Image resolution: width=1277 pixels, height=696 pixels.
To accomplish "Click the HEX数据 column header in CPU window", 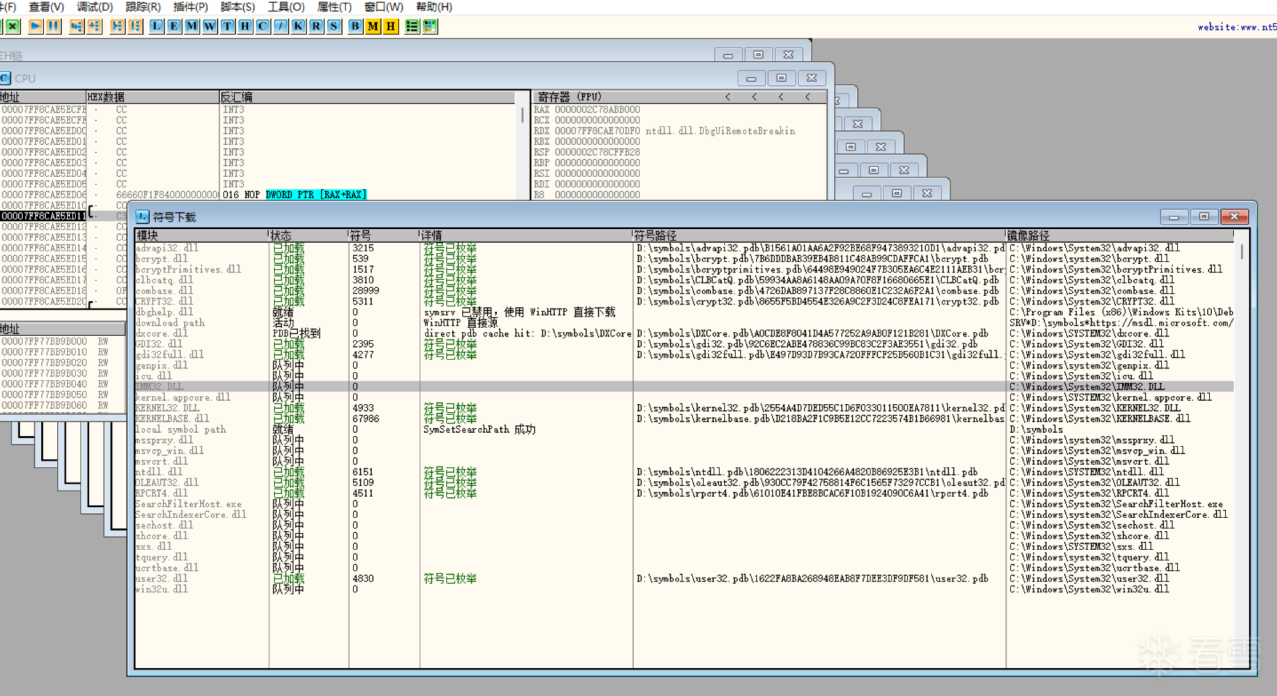I will (152, 97).
